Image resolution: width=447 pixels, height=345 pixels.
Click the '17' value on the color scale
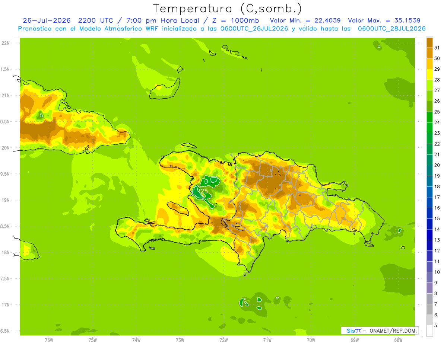pyautogui.click(x=437, y=197)
